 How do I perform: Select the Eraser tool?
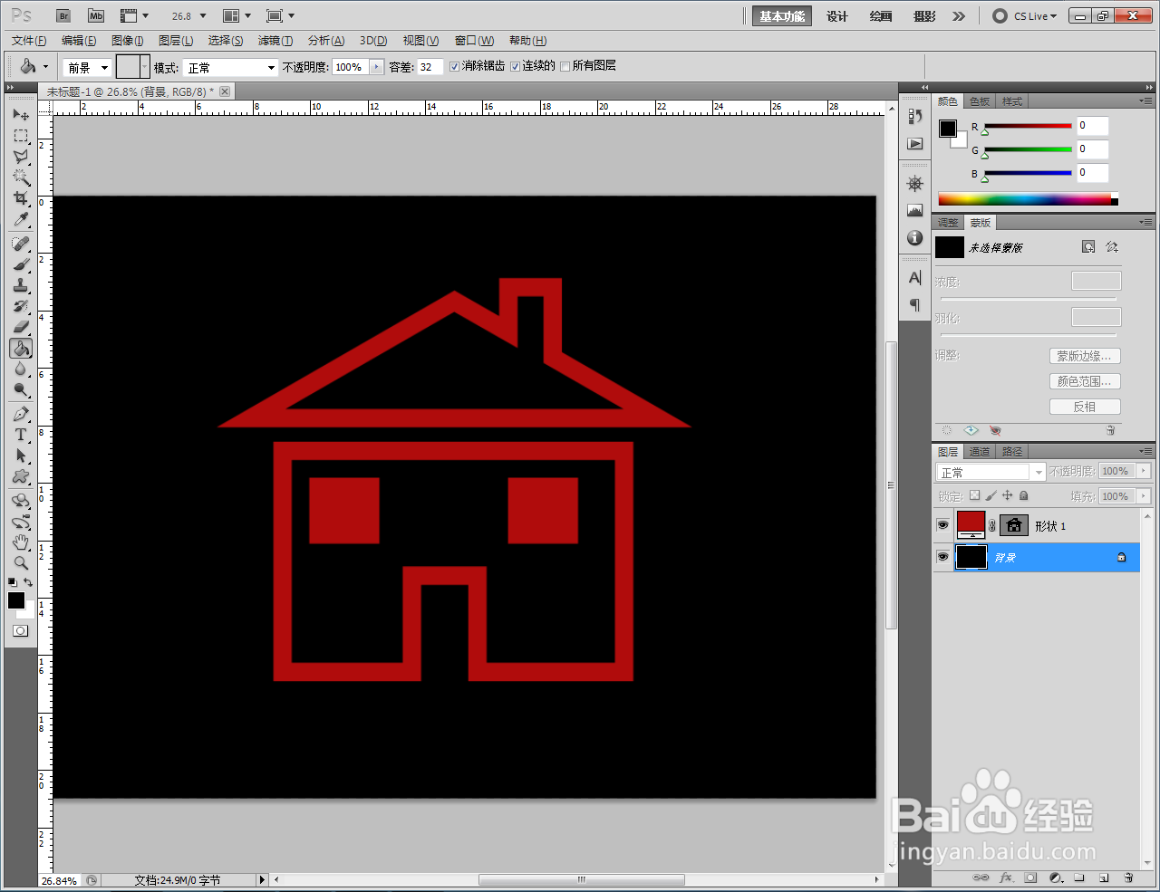tap(21, 327)
